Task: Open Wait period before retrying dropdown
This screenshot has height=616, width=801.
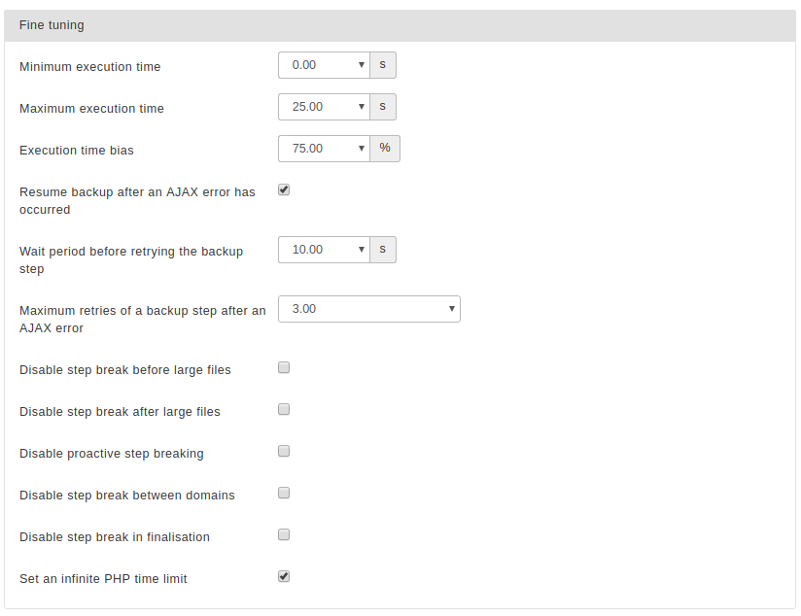Action: (x=324, y=250)
